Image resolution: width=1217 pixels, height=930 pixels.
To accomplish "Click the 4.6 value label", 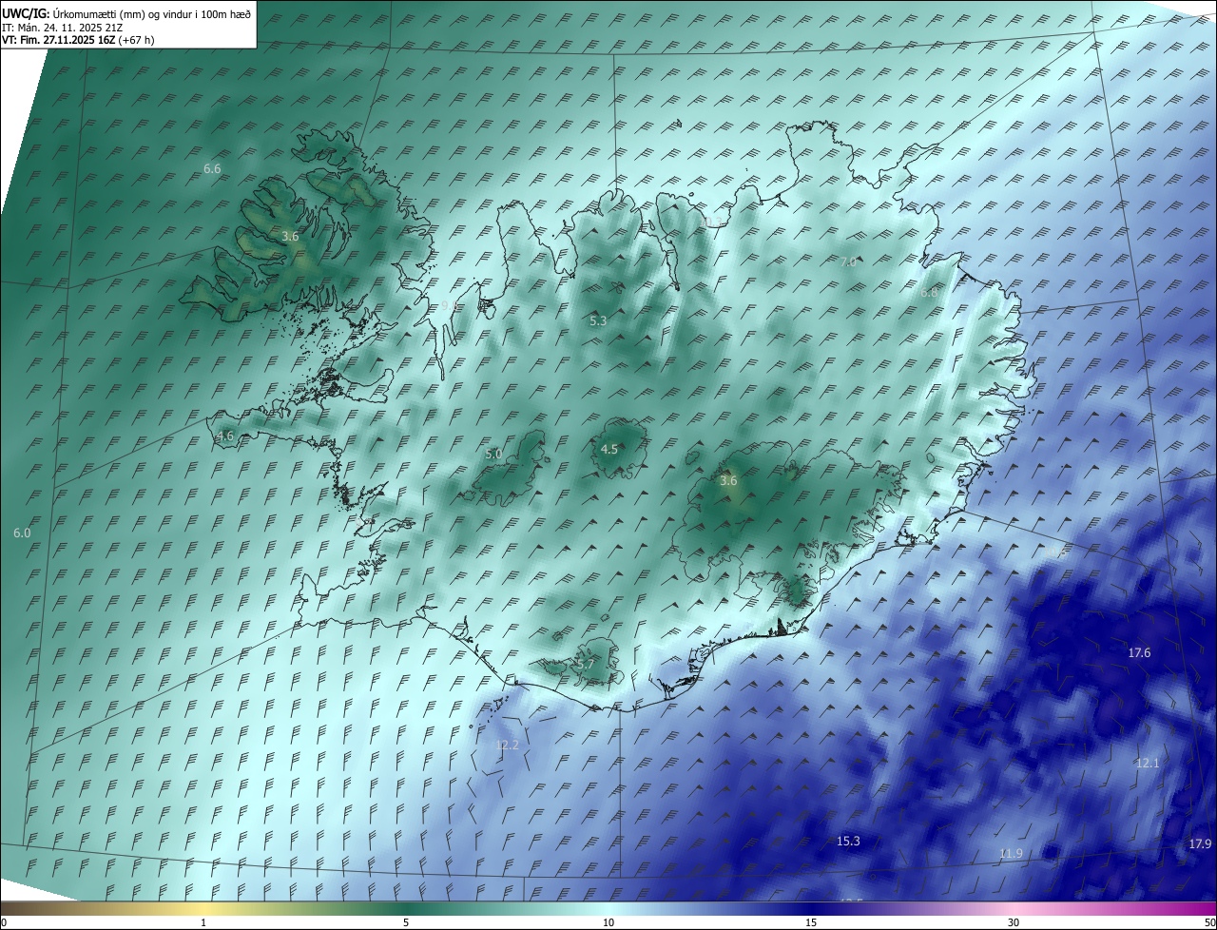I will (225, 436).
